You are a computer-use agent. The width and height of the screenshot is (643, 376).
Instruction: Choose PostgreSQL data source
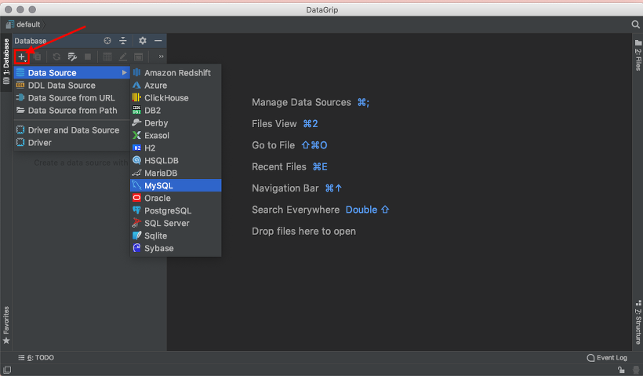176,210
